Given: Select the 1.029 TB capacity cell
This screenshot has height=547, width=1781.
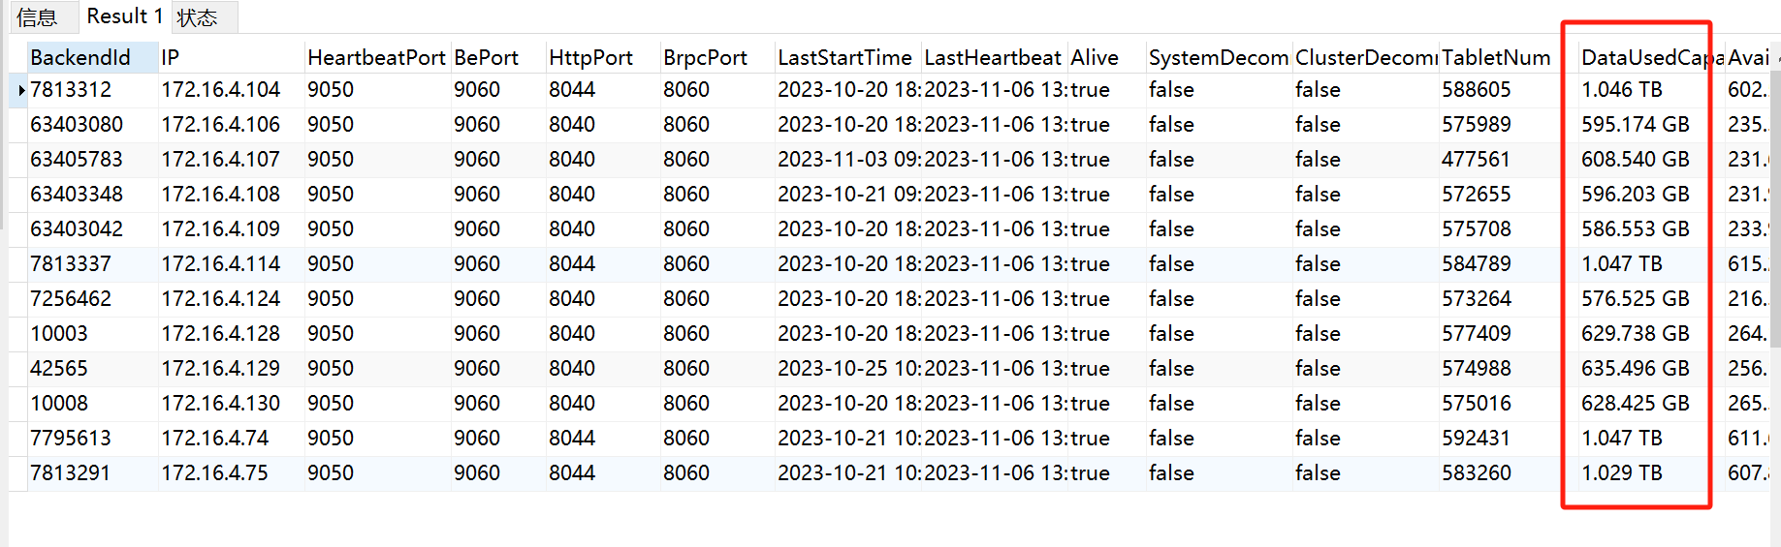Looking at the screenshot, I should click(x=1621, y=473).
